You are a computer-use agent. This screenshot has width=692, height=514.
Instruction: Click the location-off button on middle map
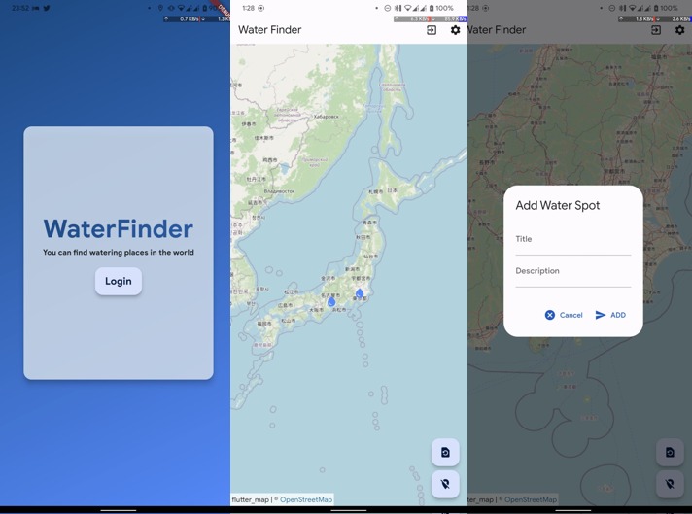click(x=445, y=484)
